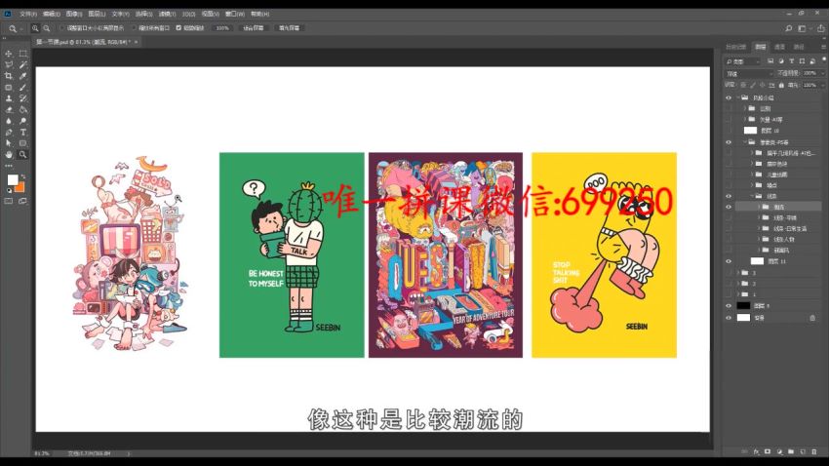Select the Crop tool
Viewport: 829px width, 466px height.
[9, 76]
